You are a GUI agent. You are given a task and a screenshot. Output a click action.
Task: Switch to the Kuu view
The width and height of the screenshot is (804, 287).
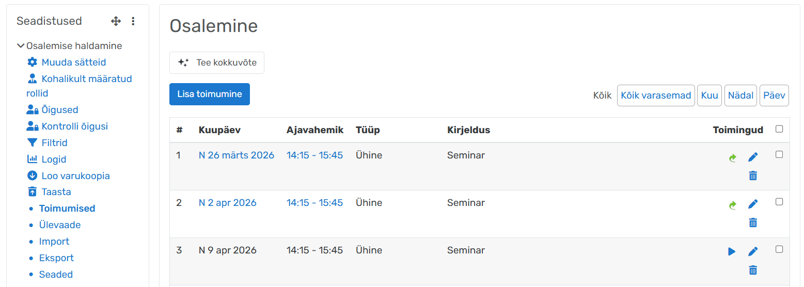(x=710, y=95)
